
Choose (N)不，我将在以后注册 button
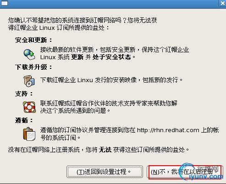pyautogui.click(x=185, y=172)
